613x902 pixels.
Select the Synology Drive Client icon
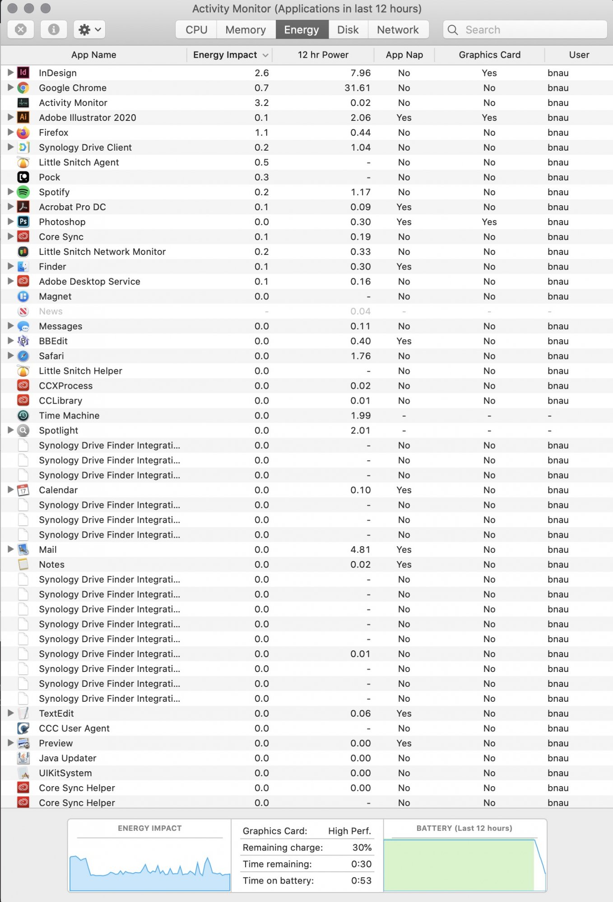pos(23,147)
